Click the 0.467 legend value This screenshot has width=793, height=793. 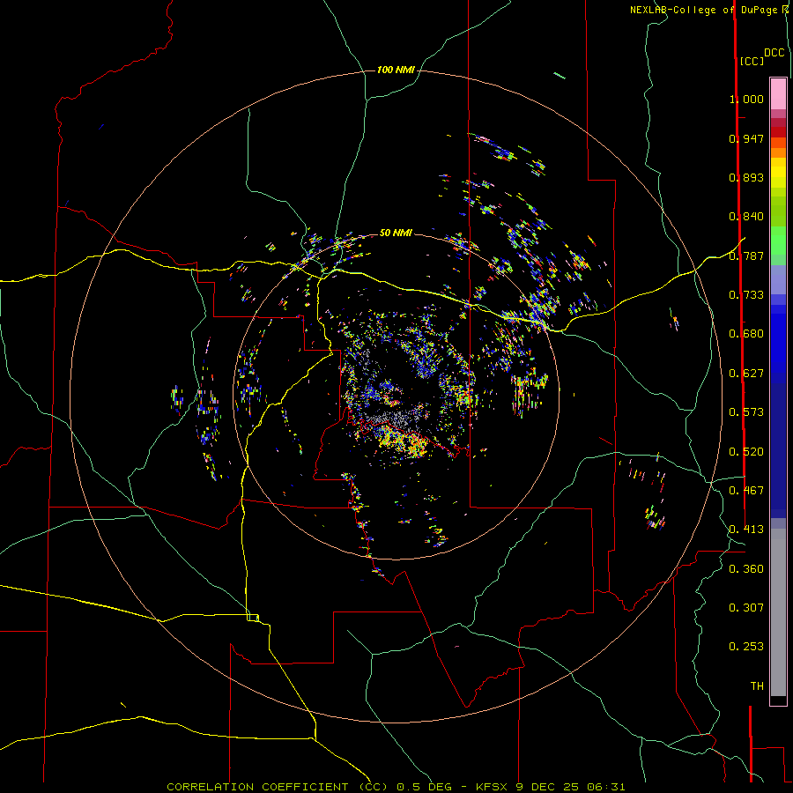click(746, 491)
